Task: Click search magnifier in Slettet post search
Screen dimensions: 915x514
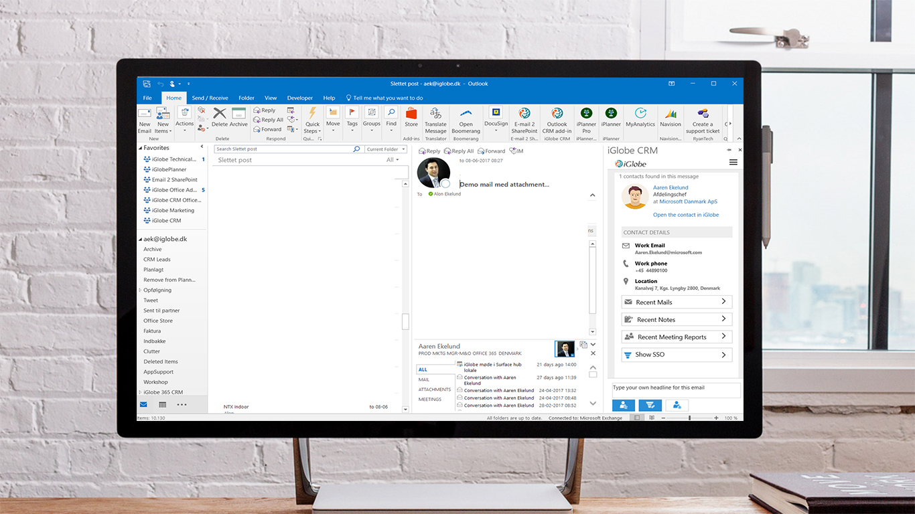Action: [x=356, y=149]
